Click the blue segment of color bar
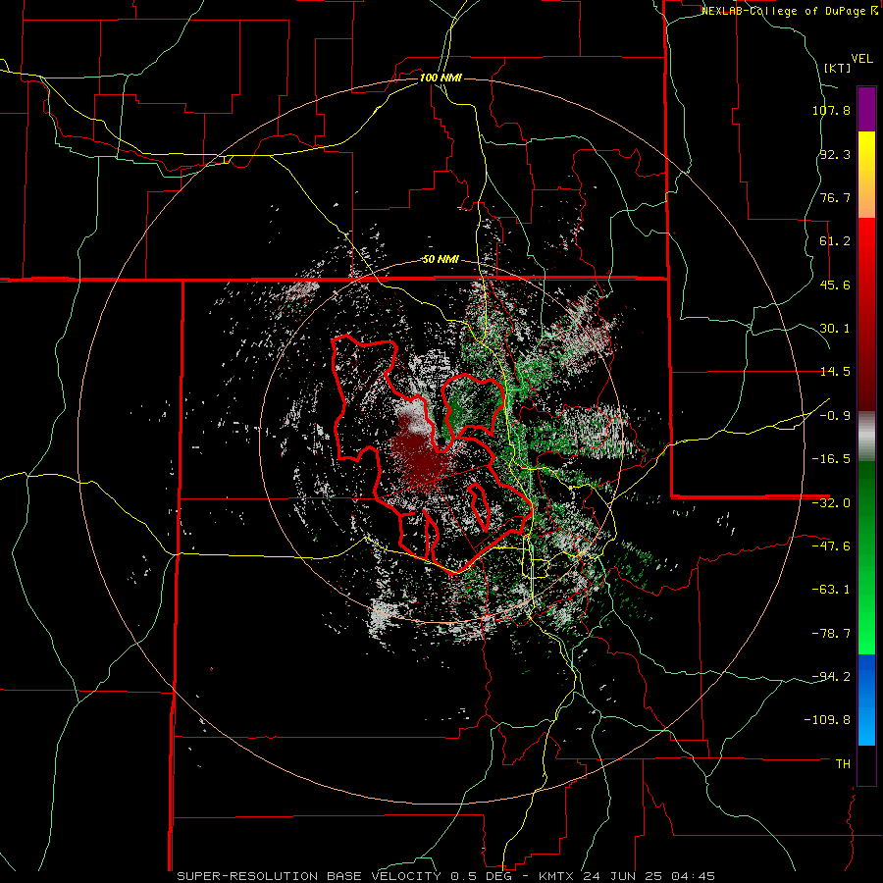 pos(866,700)
